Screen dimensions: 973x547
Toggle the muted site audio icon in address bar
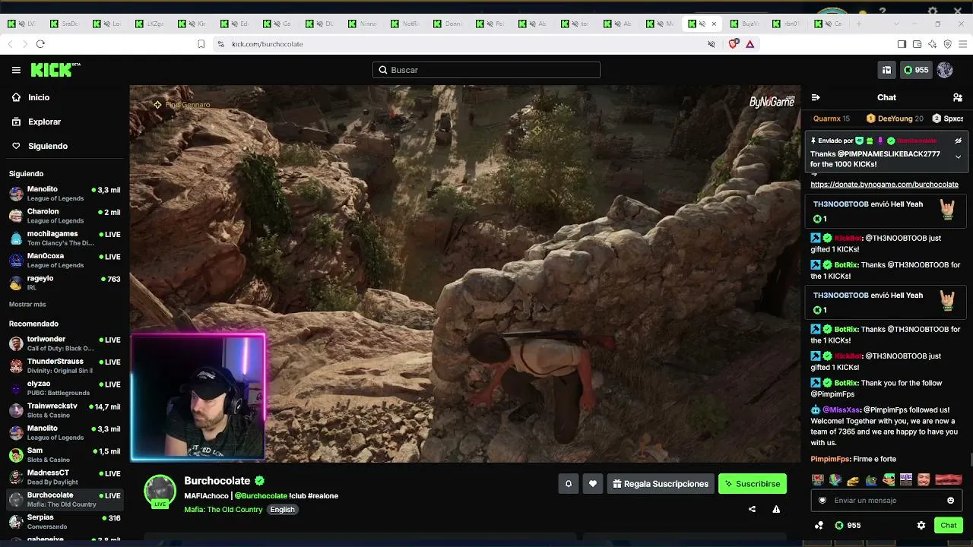click(712, 44)
